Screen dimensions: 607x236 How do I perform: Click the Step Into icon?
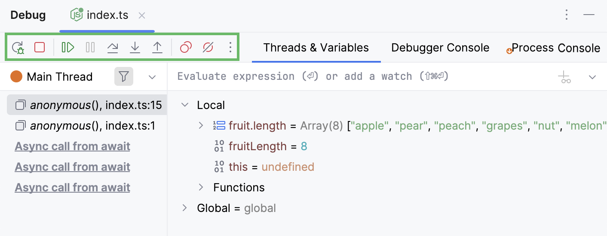[x=135, y=47]
